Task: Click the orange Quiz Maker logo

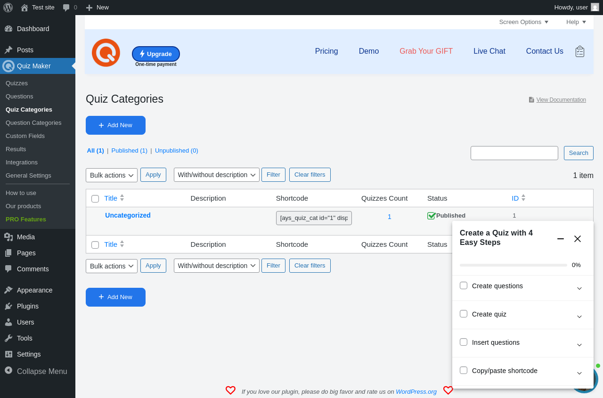Action: (x=106, y=53)
